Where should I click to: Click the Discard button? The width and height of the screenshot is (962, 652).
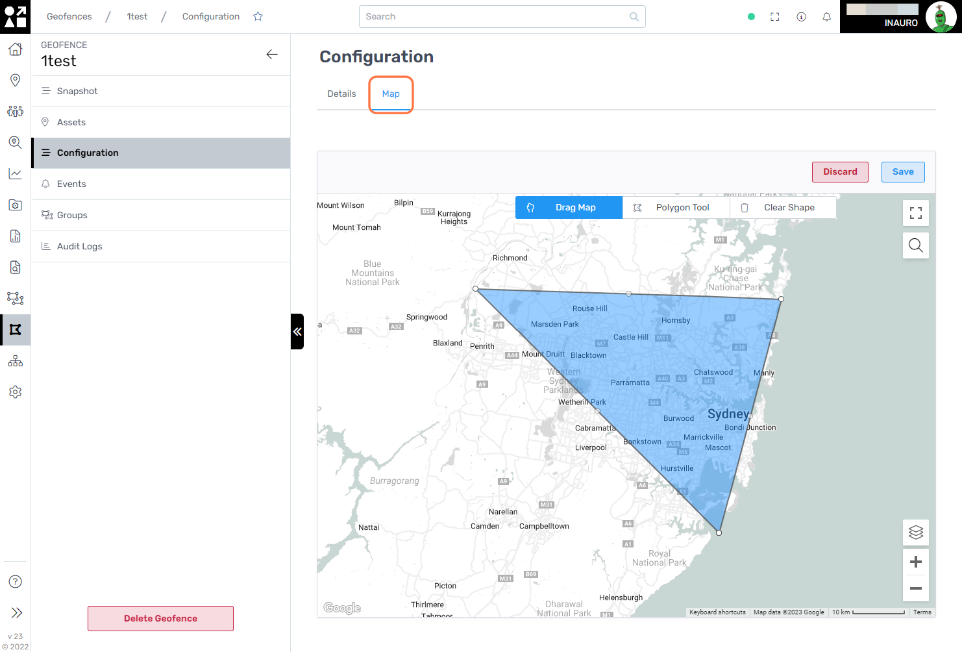840,172
